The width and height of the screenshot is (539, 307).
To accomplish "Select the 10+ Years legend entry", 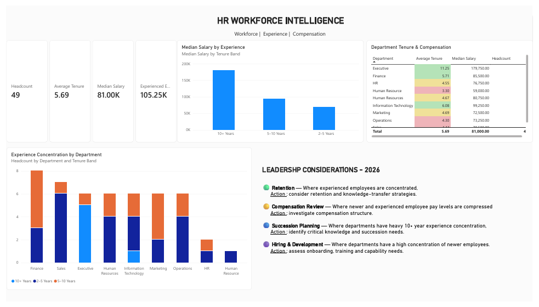I will 21,281.
